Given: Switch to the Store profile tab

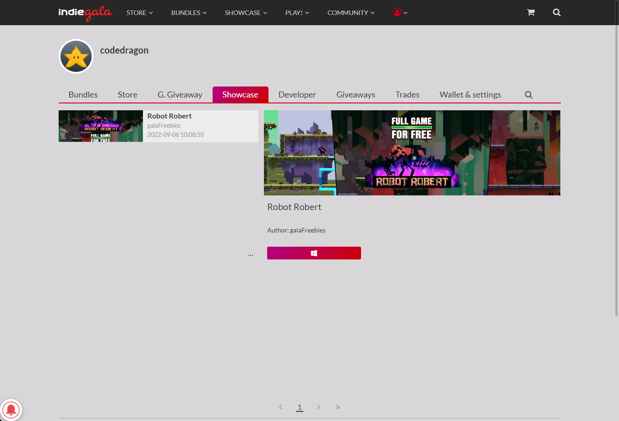Looking at the screenshot, I should (x=127, y=95).
